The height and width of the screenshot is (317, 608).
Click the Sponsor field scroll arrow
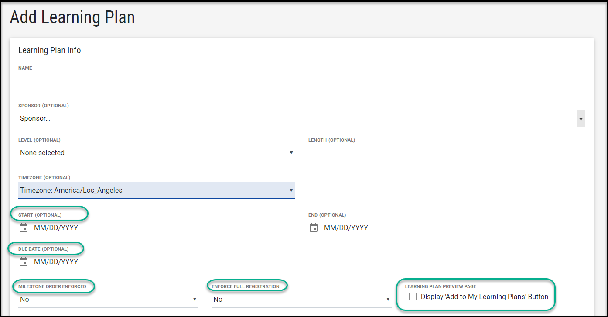pyautogui.click(x=581, y=118)
